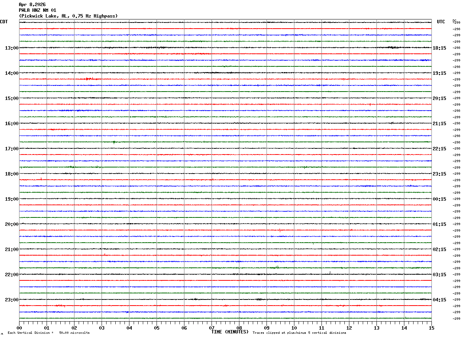Select the 14:00 CDT row label
Screen dimensions: 462x338
tap(11, 73)
